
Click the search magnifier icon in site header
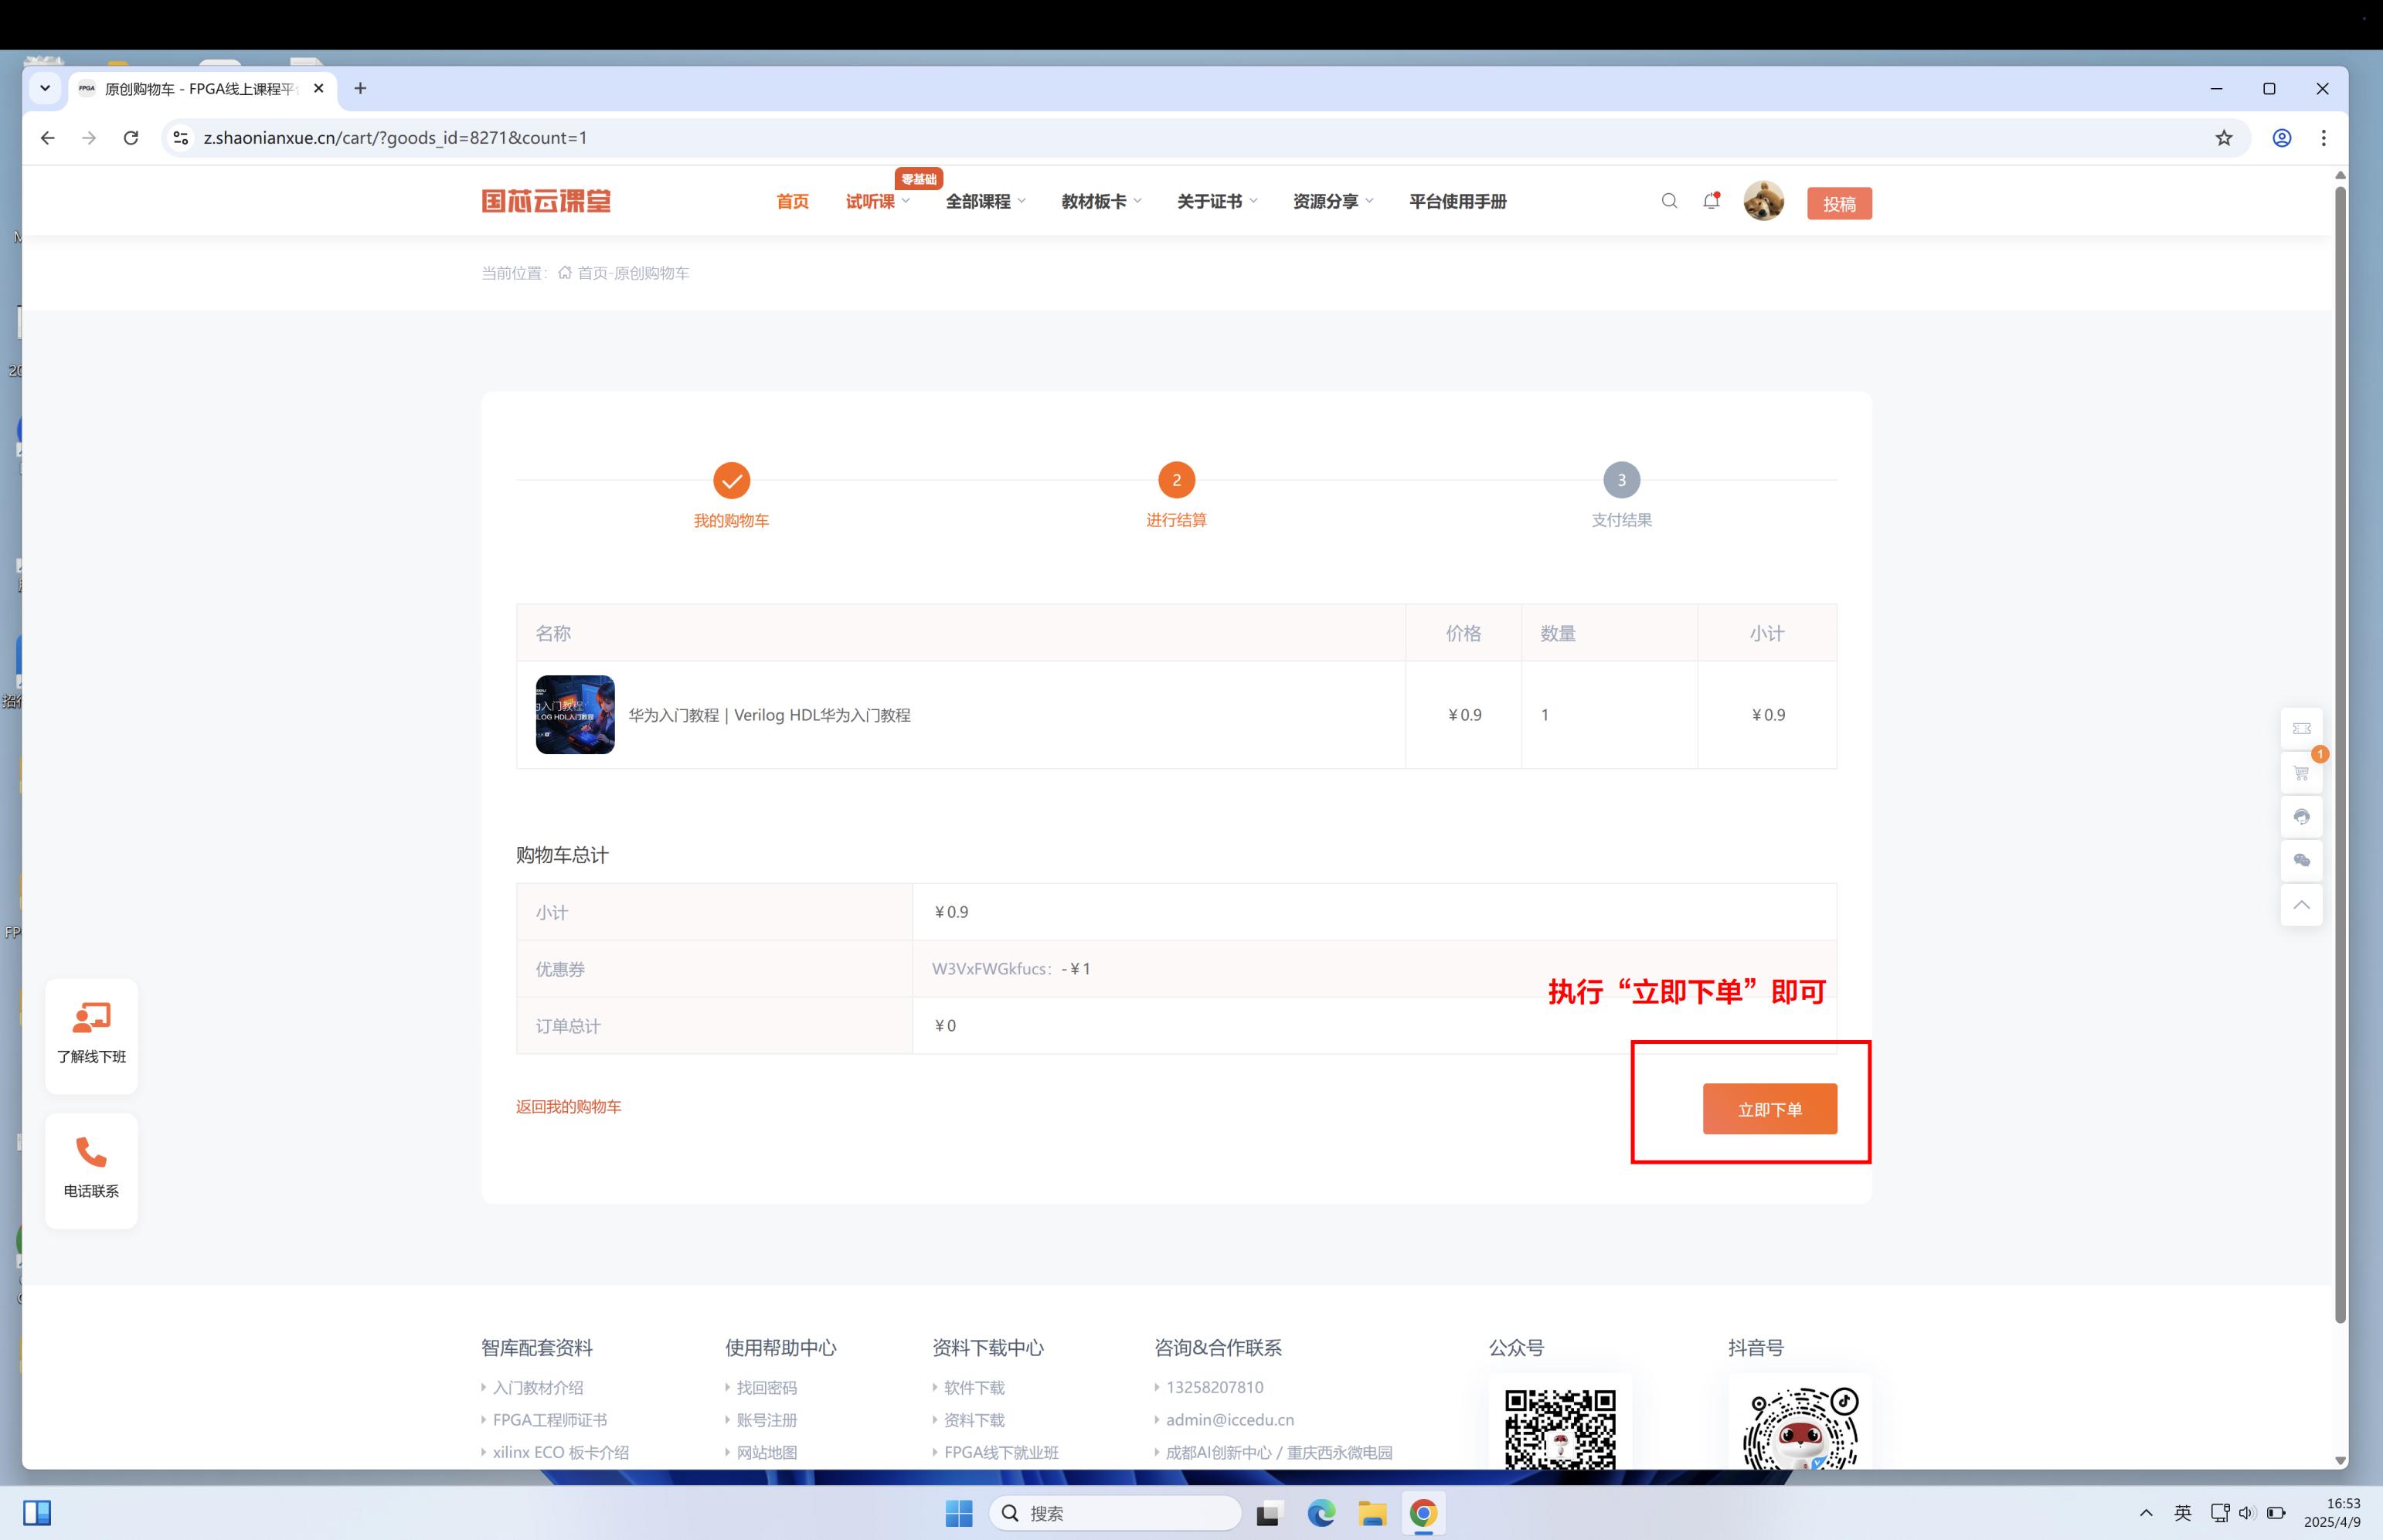click(1669, 201)
